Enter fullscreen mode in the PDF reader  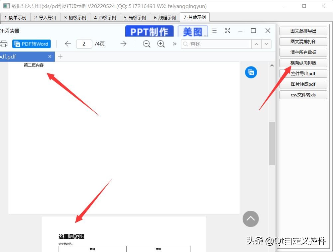(228, 31)
